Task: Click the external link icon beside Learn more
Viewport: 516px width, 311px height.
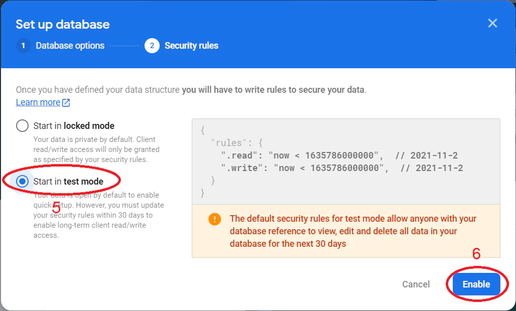Action: (x=66, y=102)
